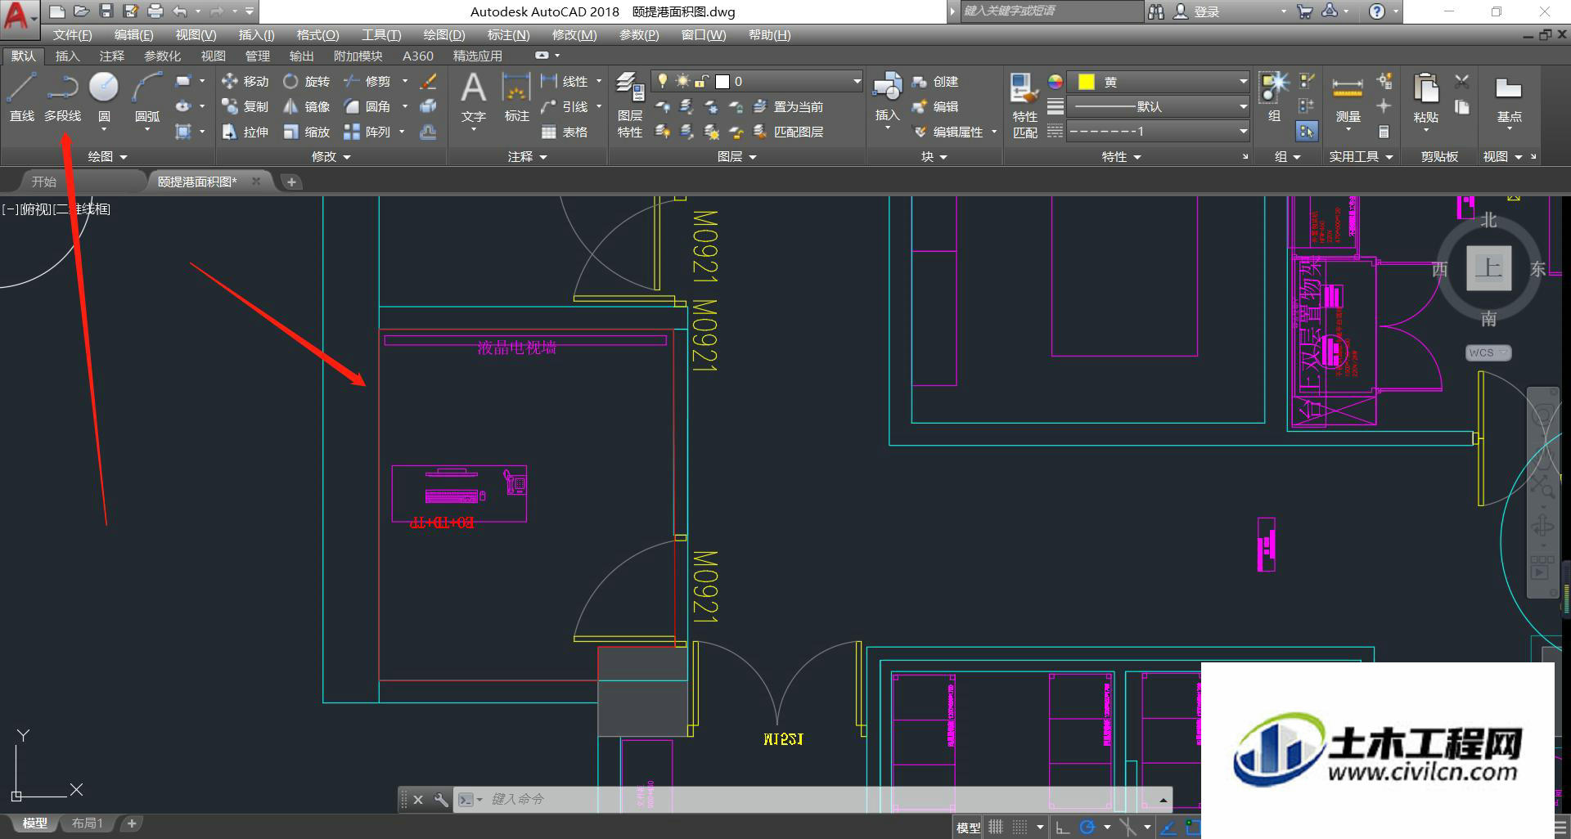Activate the 移动 (Move) command

coord(245,81)
